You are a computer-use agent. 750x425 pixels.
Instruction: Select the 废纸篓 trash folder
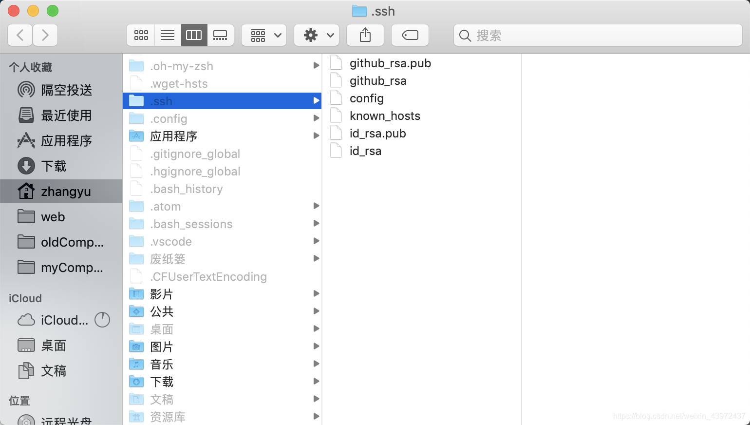click(222, 259)
